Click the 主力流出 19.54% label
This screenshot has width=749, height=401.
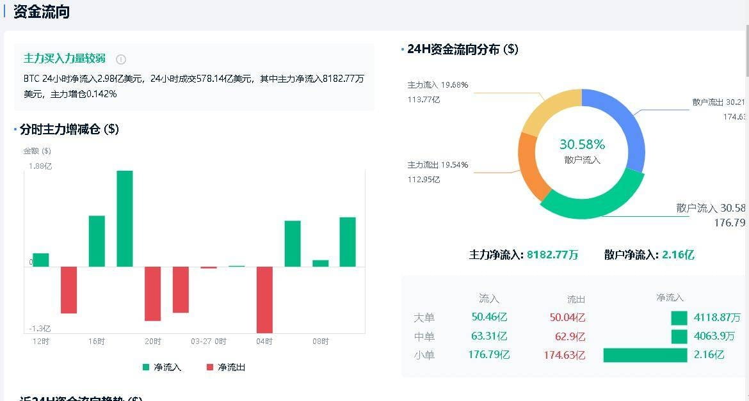point(437,165)
